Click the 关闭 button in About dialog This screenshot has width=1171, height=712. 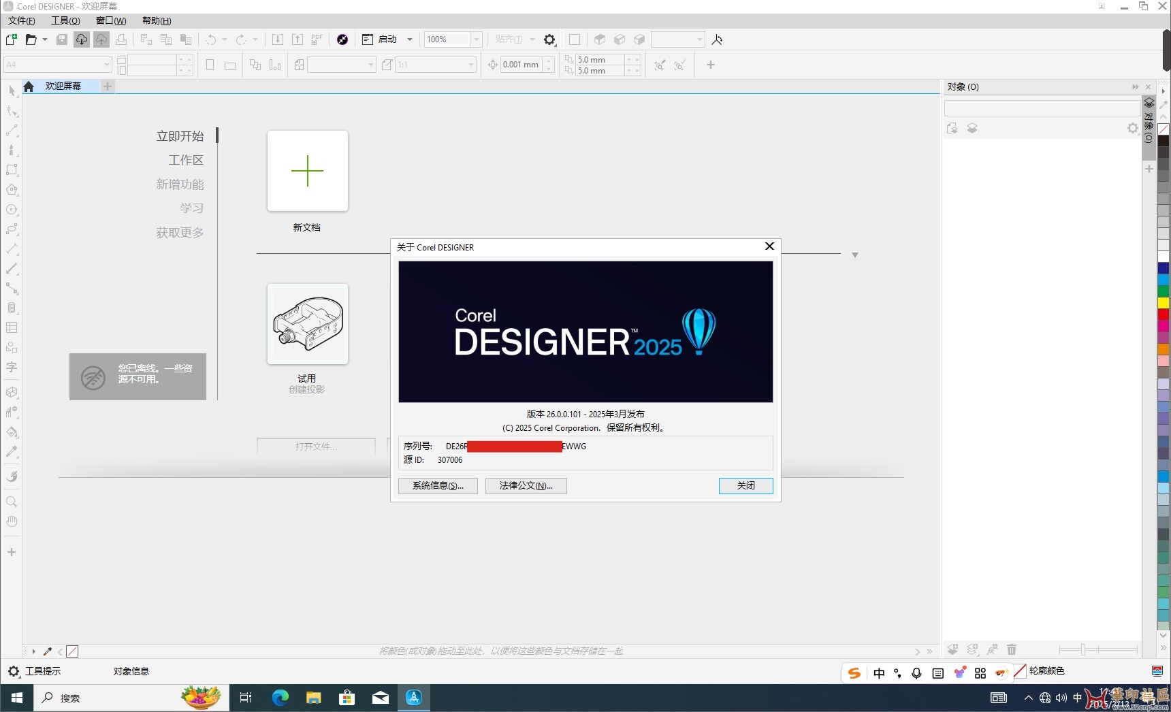tap(746, 485)
